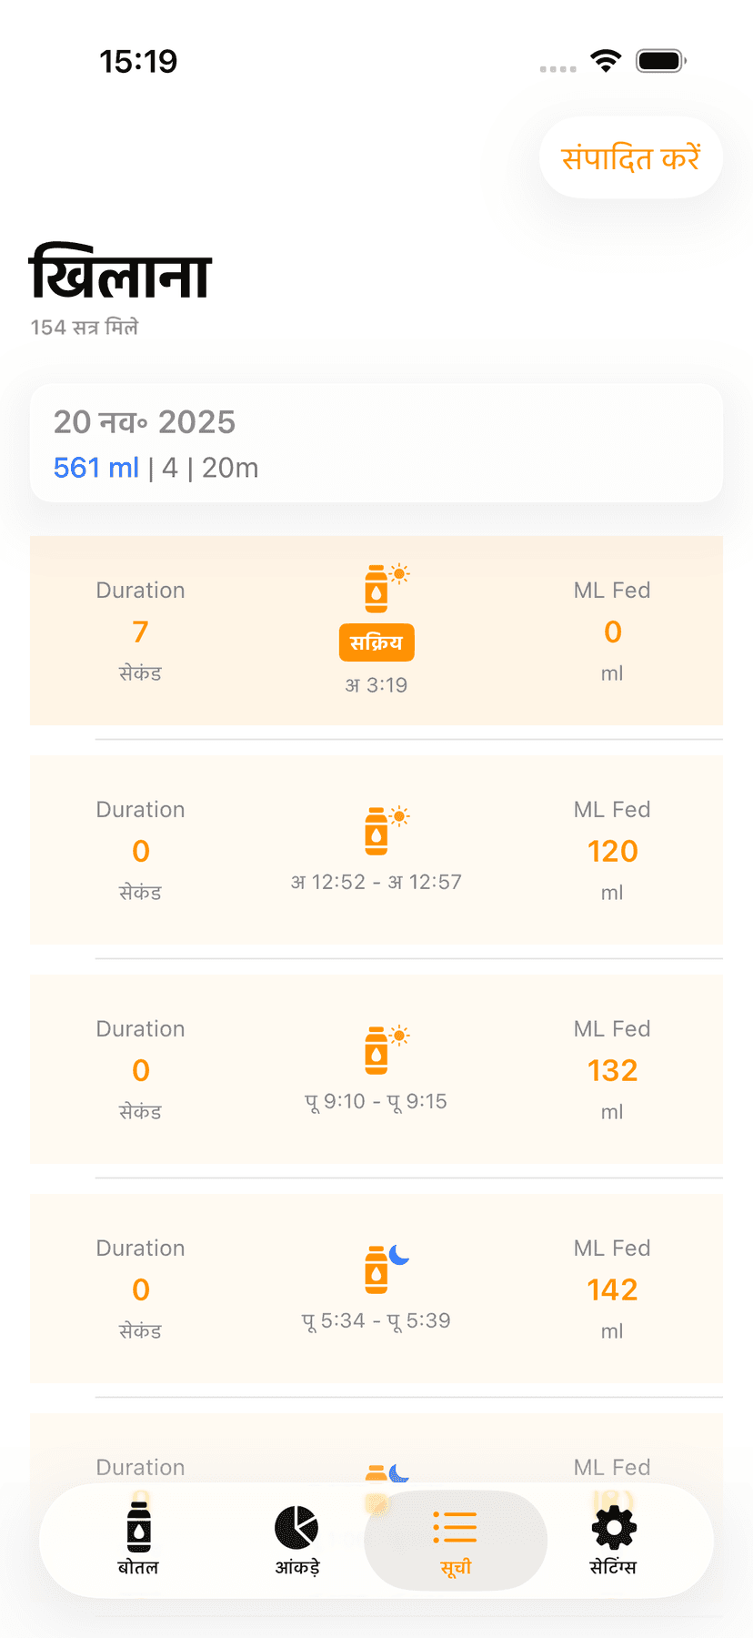This screenshot has width=753, height=1638.
Task: Tap the 7 सेकंड active duration
Action: click(x=140, y=632)
